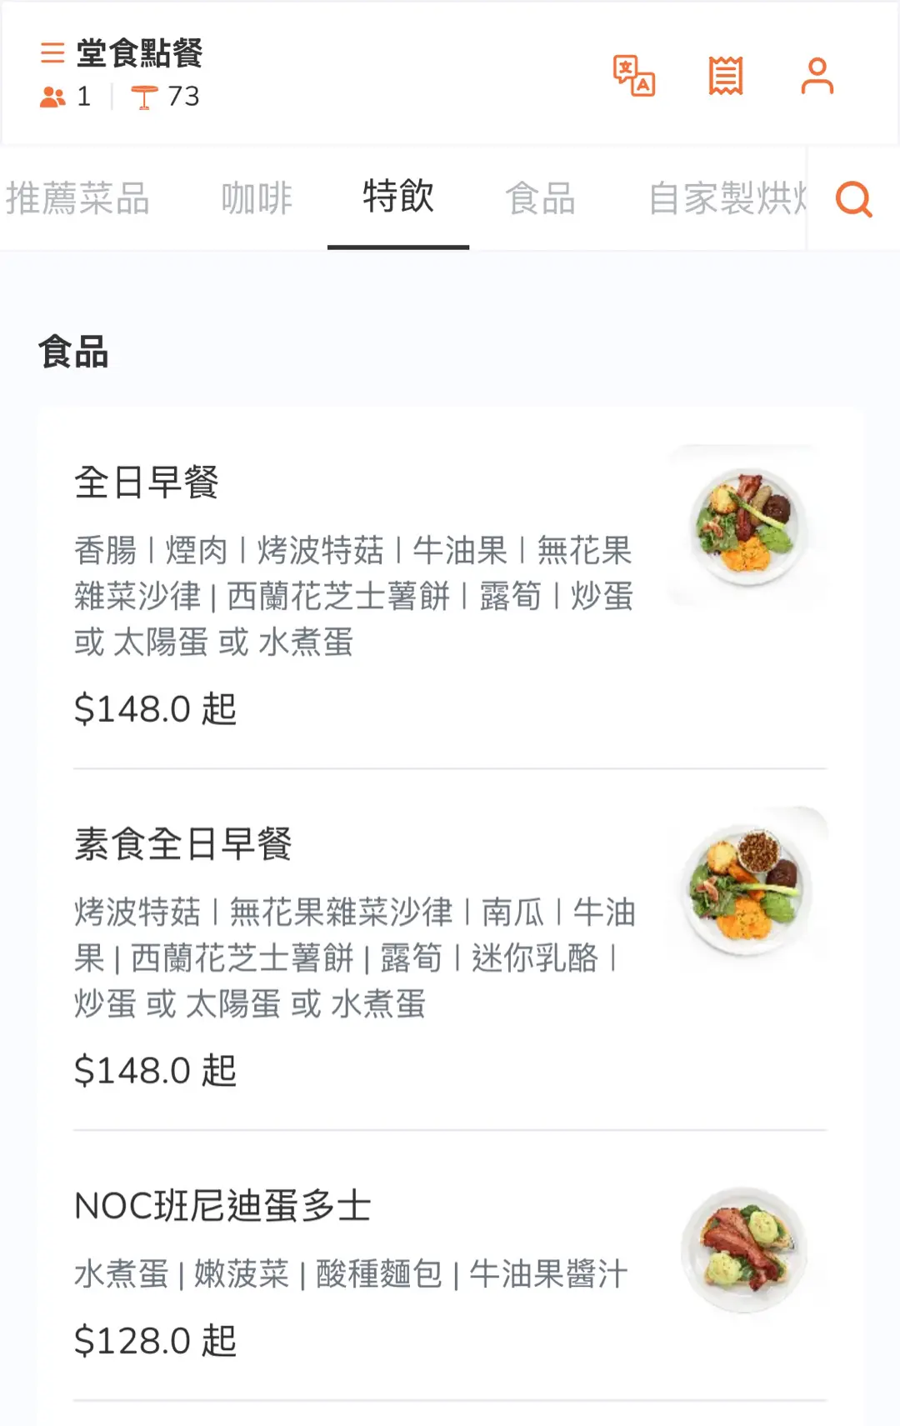Open the order receipt icon
The image size is (900, 1426).
click(726, 76)
